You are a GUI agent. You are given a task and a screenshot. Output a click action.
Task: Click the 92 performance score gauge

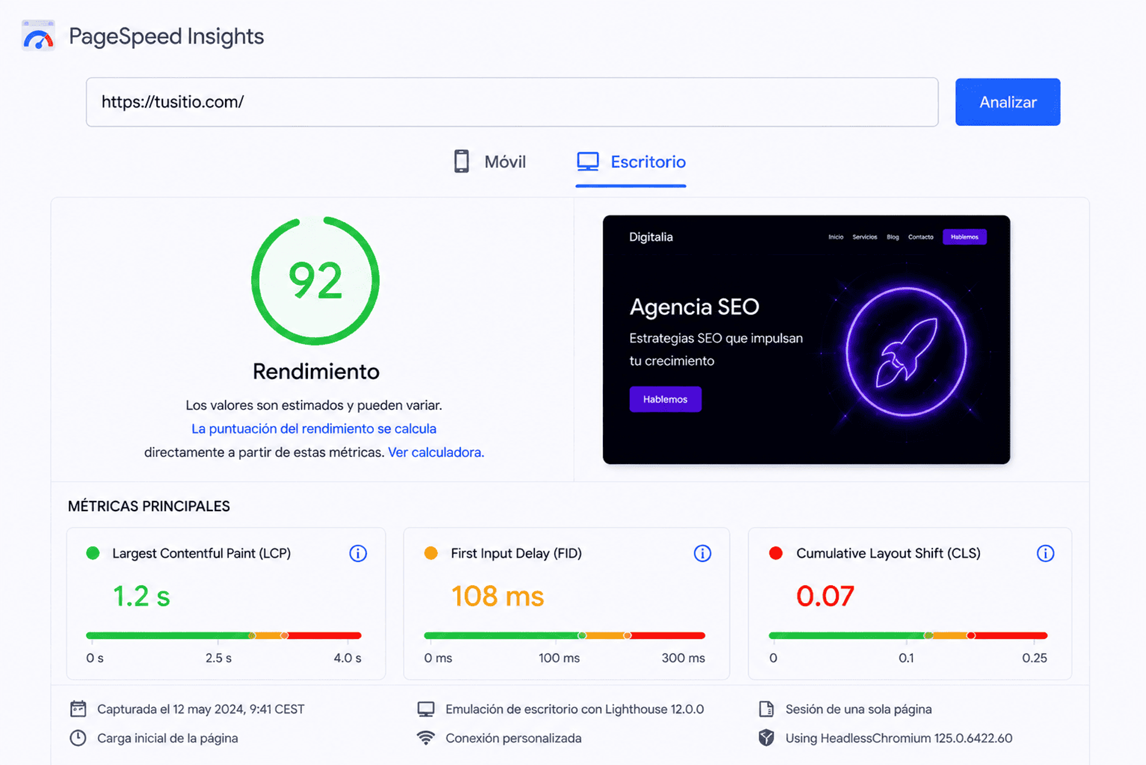tap(316, 281)
